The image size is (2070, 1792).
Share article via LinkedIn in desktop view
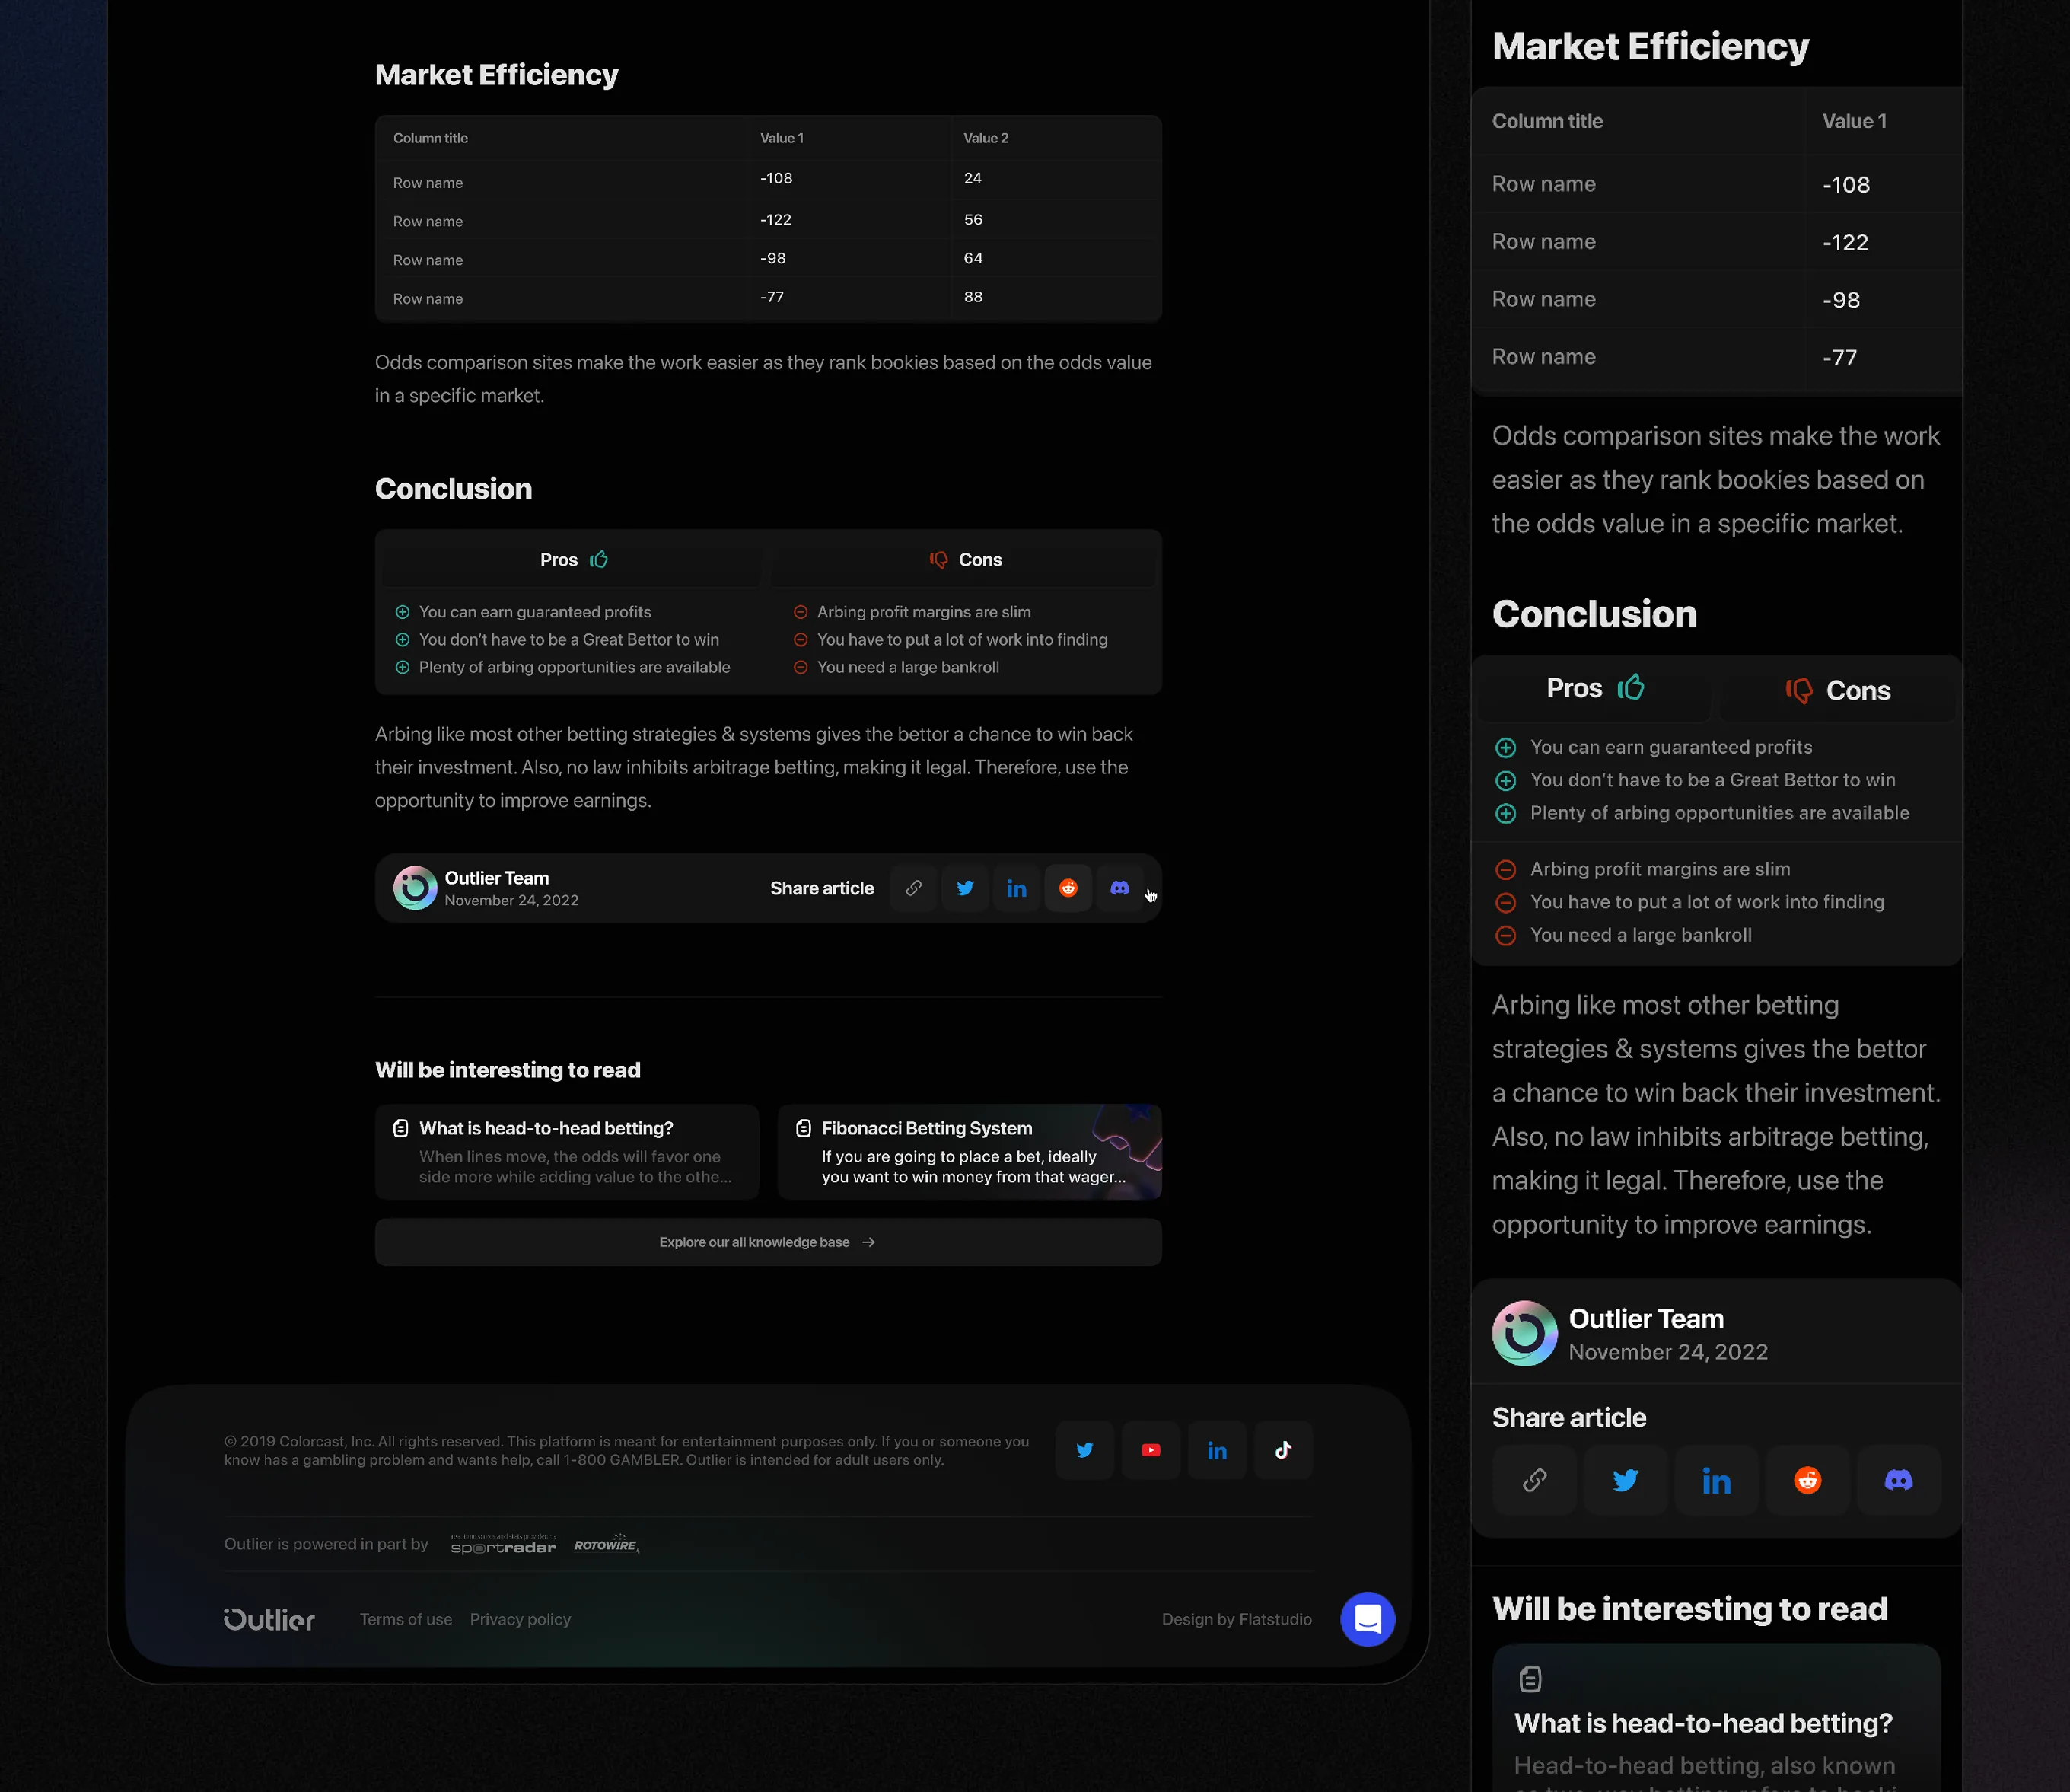tap(1017, 888)
